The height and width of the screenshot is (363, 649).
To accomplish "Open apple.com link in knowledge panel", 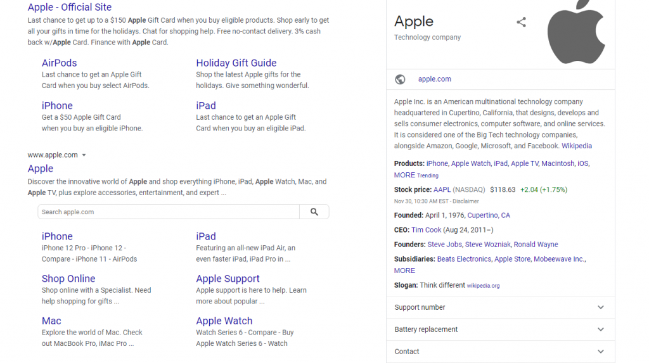I will coord(435,79).
